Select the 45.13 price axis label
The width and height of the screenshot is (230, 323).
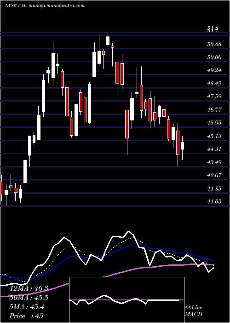[x=214, y=136]
